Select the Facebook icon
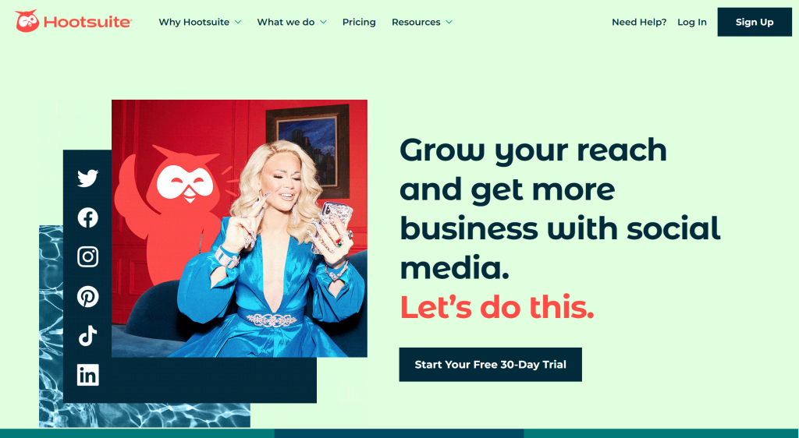The height and width of the screenshot is (438, 799). (87, 217)
